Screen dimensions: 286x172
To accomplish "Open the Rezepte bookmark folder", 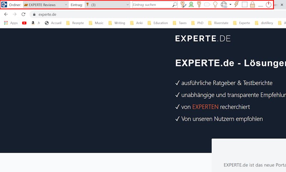I will click(75, 23).
